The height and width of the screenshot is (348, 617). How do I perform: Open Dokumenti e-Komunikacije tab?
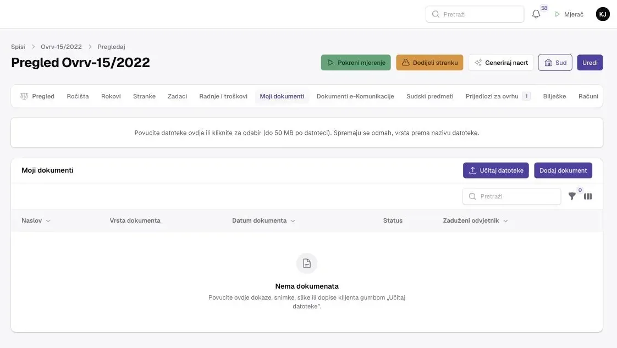pyautogui.click(x=355, y=96)
